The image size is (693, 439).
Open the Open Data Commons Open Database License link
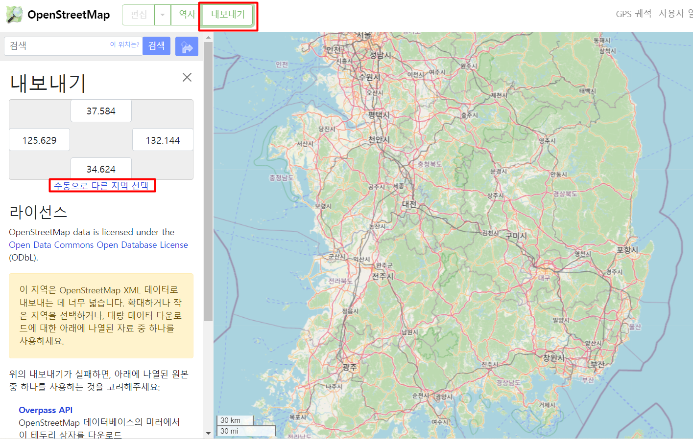[98, 245]
